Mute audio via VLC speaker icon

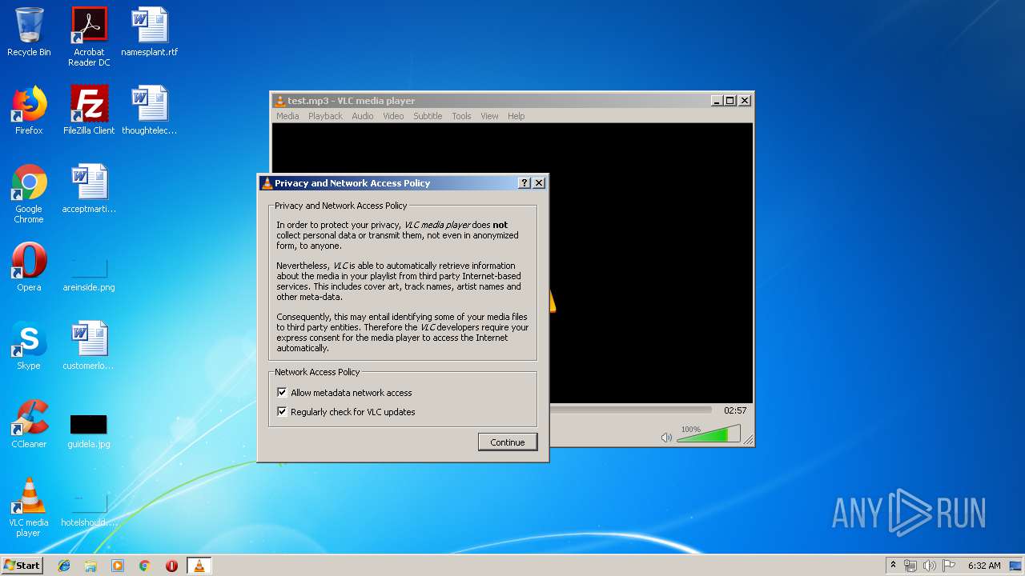tap(666, 438)
